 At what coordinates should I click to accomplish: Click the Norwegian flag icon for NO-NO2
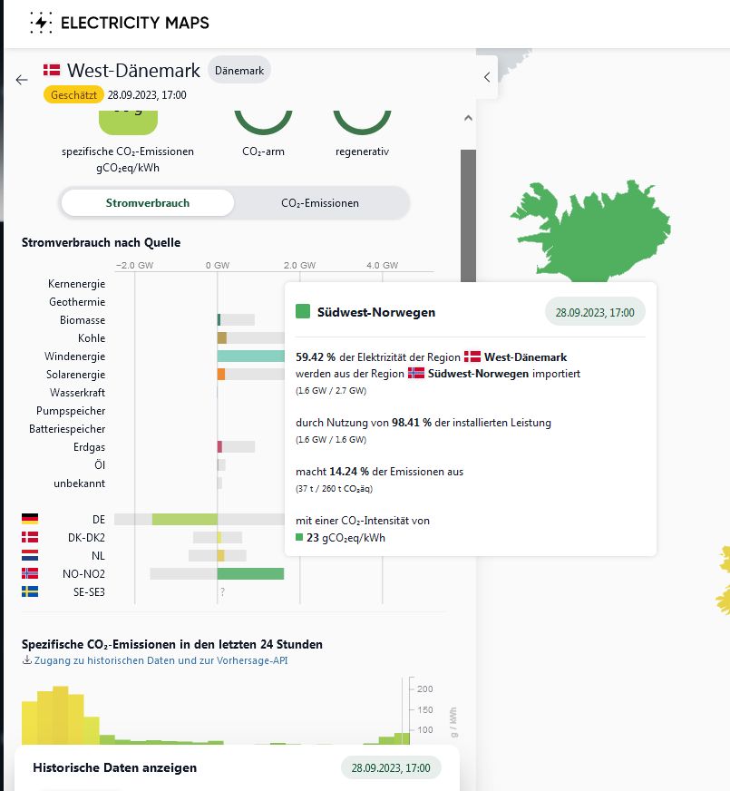(30, 573)
